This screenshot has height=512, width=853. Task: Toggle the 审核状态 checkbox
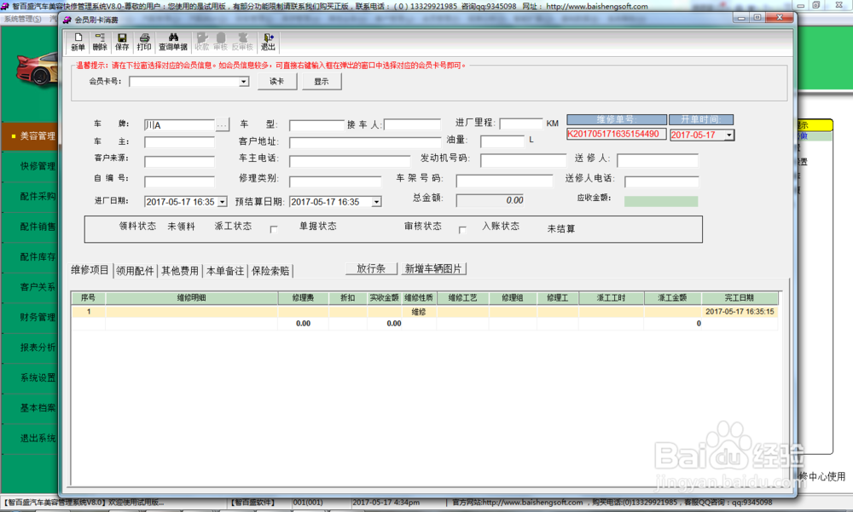click(x=462, y=229)
